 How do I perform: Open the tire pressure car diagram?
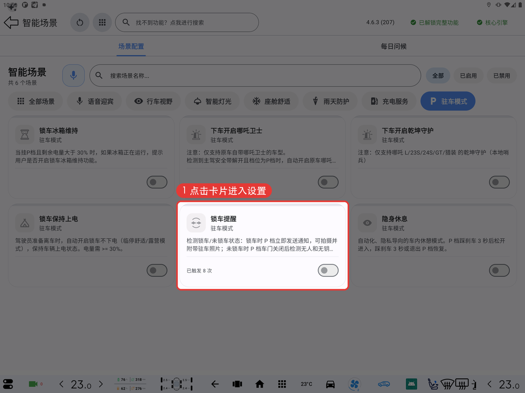tap(177, 384)
